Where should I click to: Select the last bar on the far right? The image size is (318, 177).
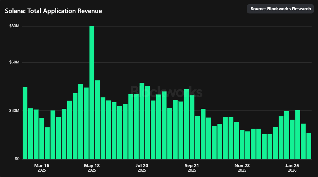(309, 146)
